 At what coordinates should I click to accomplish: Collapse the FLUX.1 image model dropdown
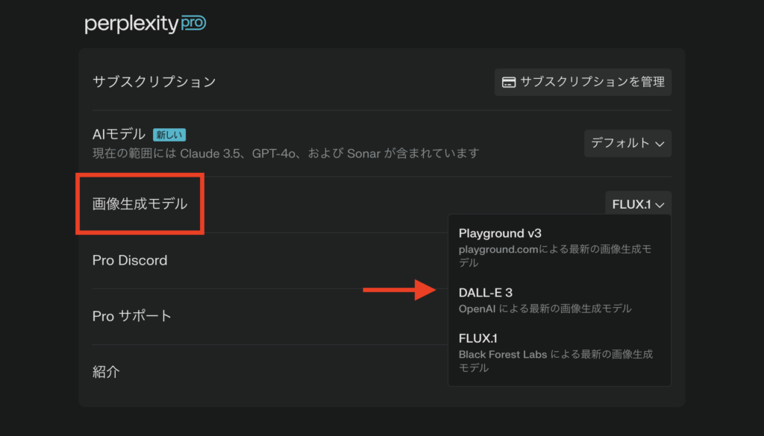coord(638,203)
